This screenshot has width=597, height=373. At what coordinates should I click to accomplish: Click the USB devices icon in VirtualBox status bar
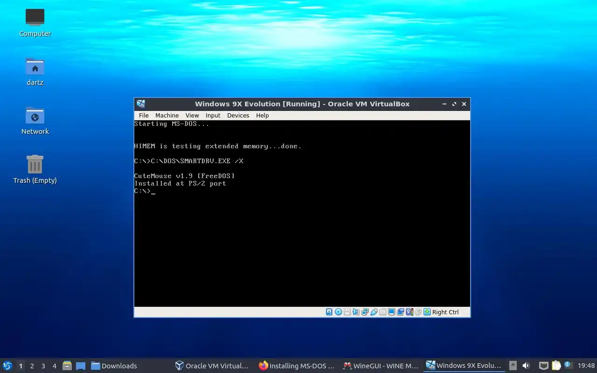pos(374,312)
